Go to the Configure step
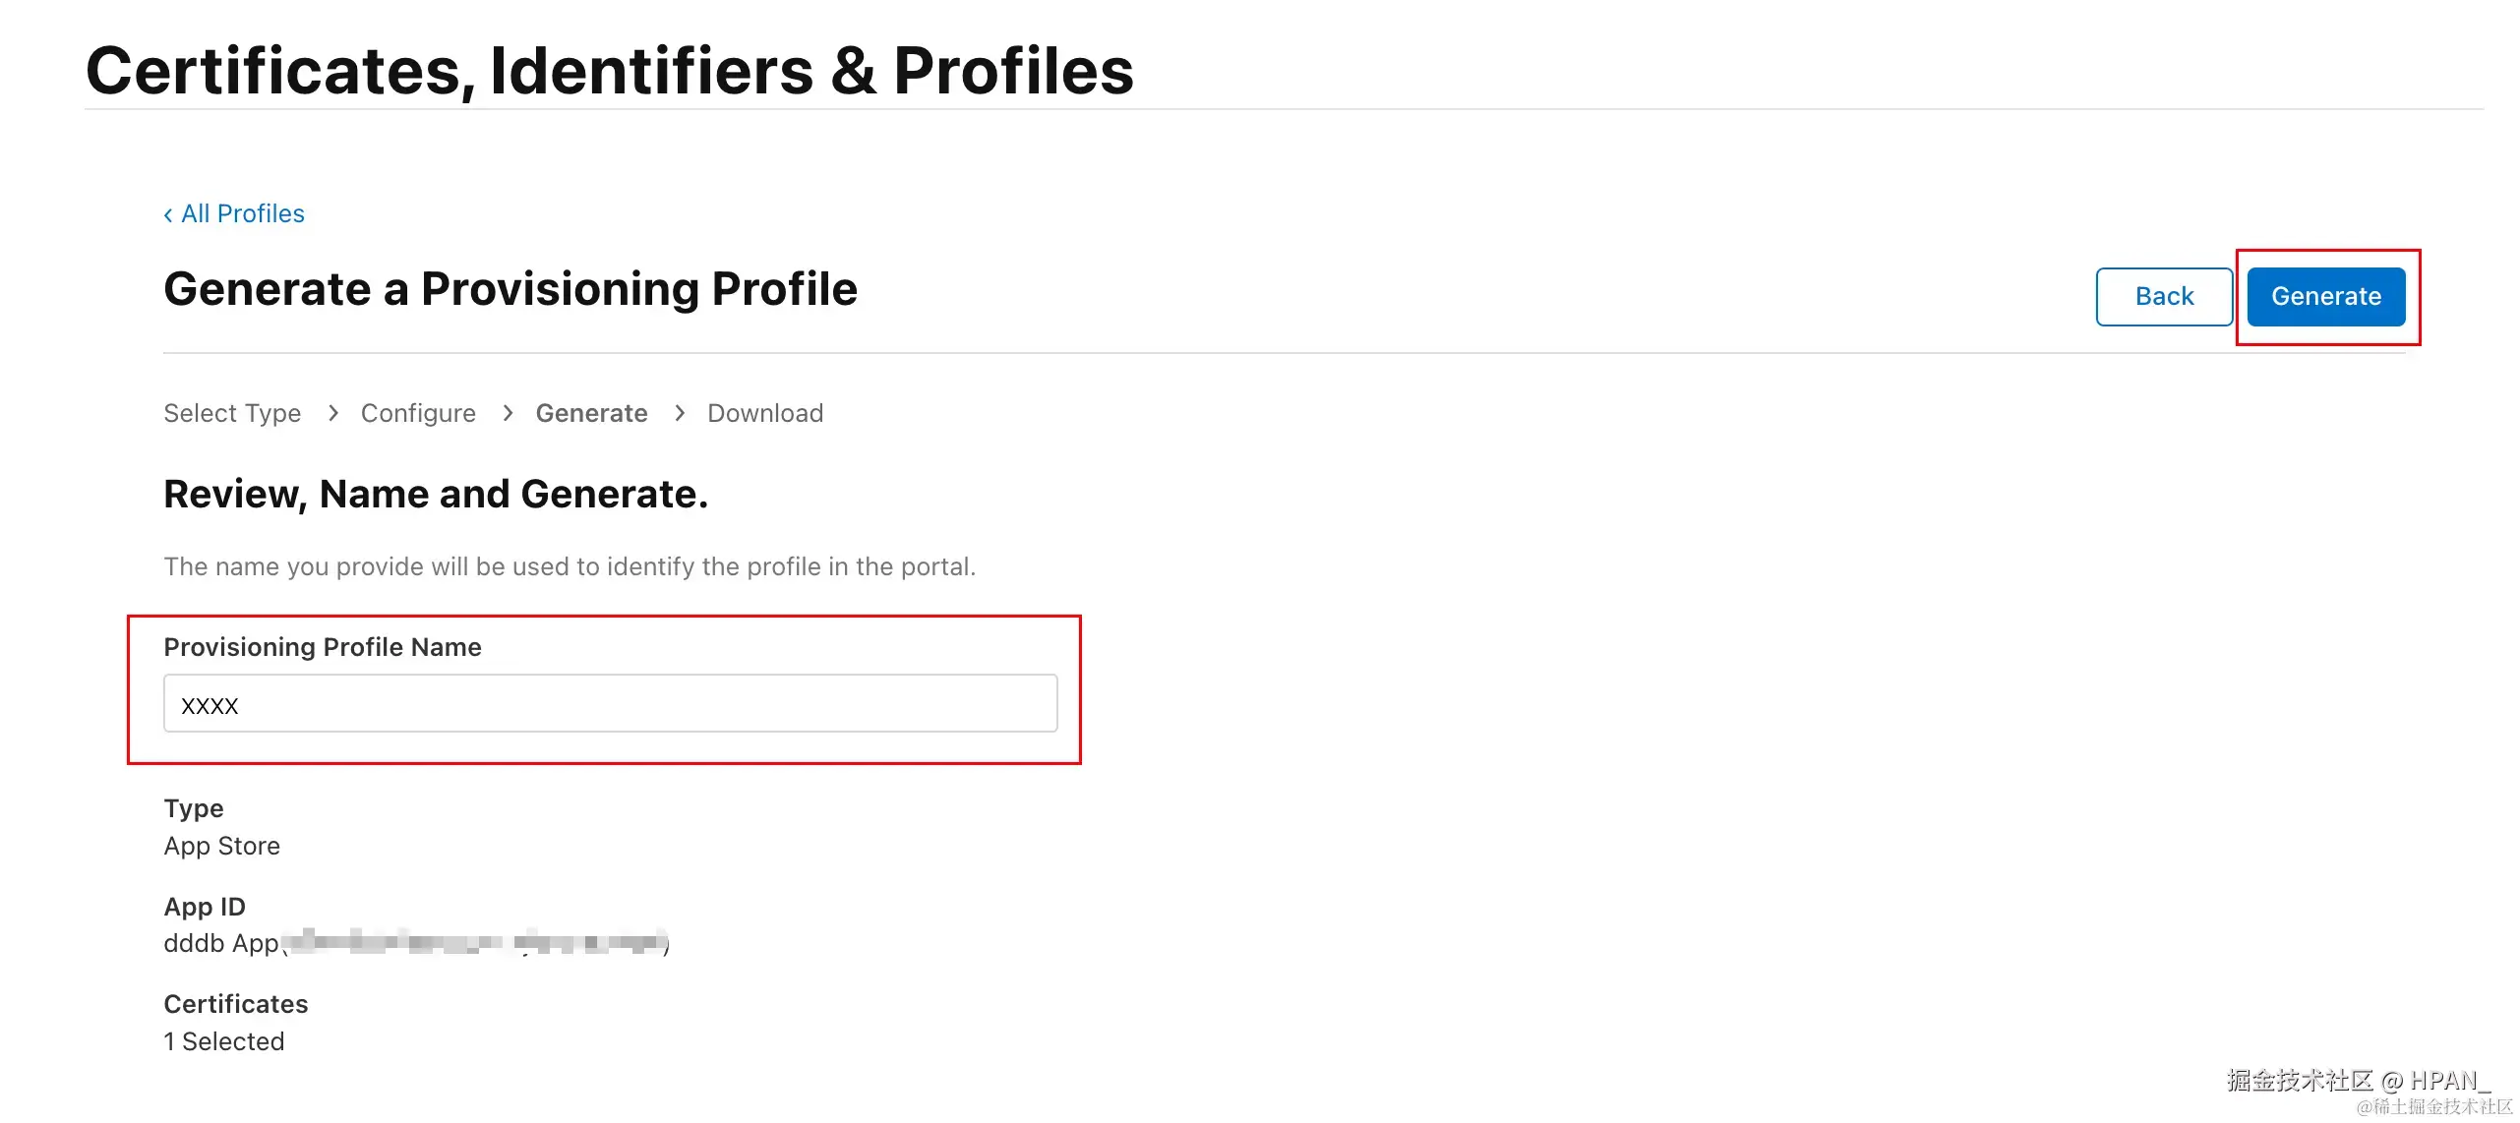The height and width of the screenshot is (1123, 2520). point(418,413)
